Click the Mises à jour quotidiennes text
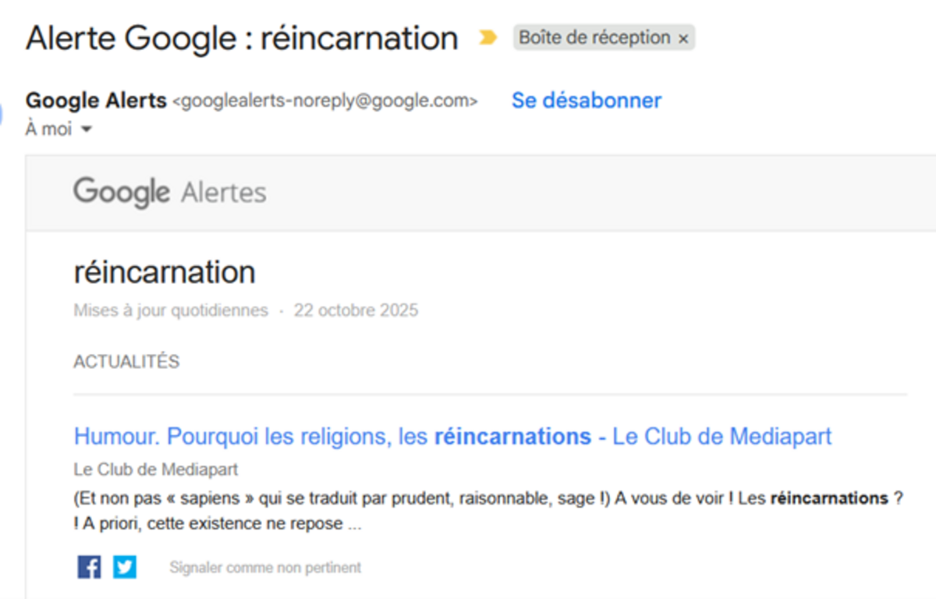 click(170, 310)
